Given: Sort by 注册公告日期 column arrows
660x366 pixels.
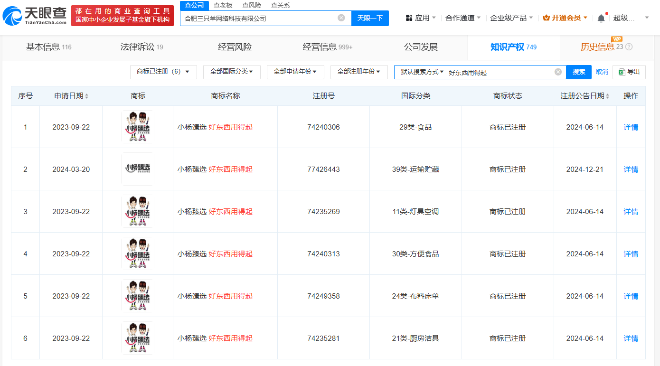Looking at the screenshot, I should (607, 96).
